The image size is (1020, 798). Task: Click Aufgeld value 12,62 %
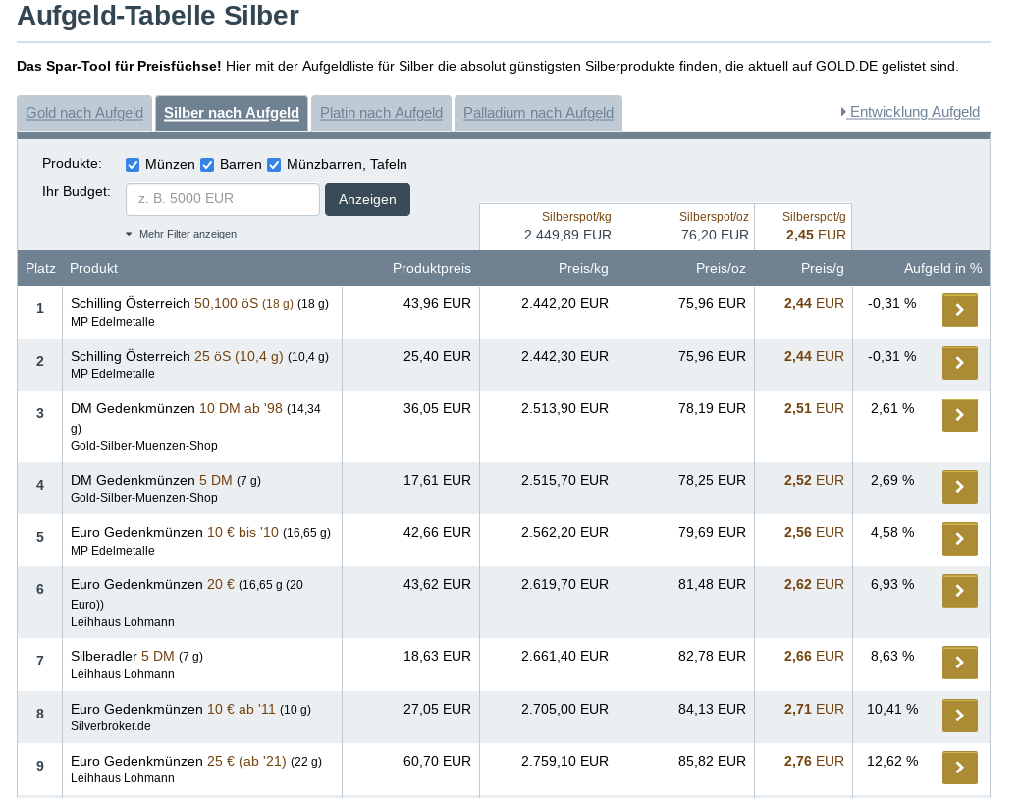pyautogui.click(x=892, y=761)
